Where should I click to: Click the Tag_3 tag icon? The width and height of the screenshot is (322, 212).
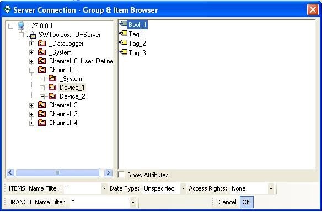click(x=123, y=52)
